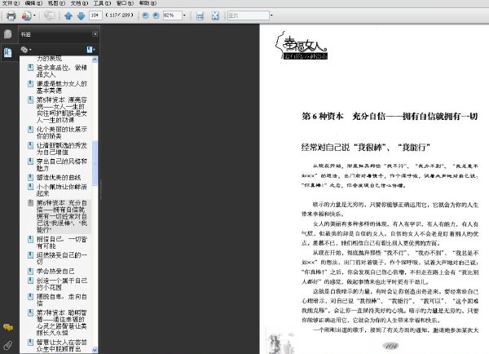The width and height of the screenshot is (489, 354).
Task: Open bookmark 追求高品位，做精品女人
Action: (x=61, y=71)
